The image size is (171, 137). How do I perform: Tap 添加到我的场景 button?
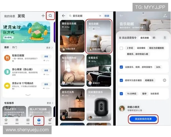[x=143, y=119]
